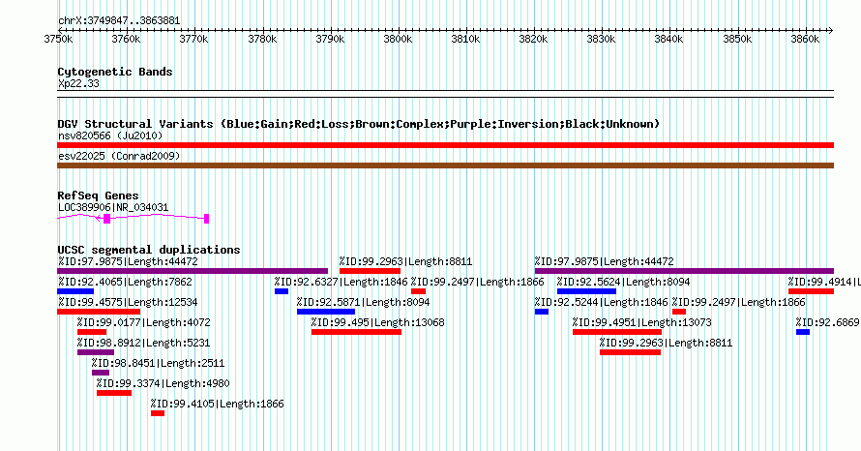Click the DGV Structural Variants track title
The image size is (861, 451).
tap(359, 124)
